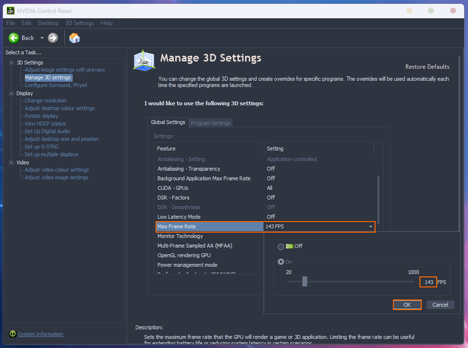Screen dimensions: 468x348
Task: Select the Antialiasing - Transparency row
Action: point(265,169)
